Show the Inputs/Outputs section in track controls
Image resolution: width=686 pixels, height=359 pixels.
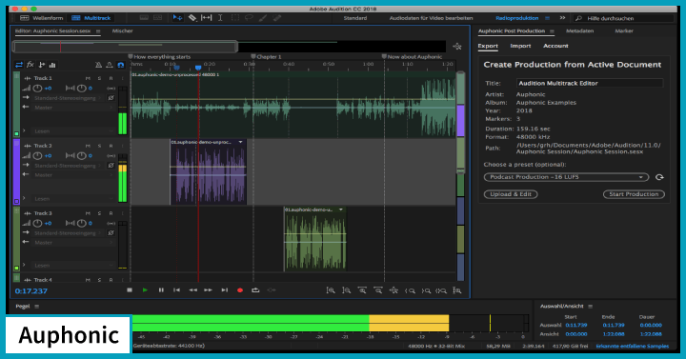[19, 65]
